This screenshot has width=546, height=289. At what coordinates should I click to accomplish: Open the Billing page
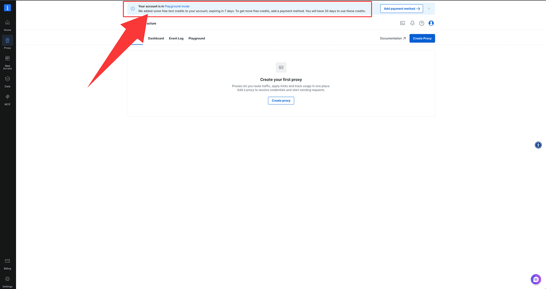7,263
